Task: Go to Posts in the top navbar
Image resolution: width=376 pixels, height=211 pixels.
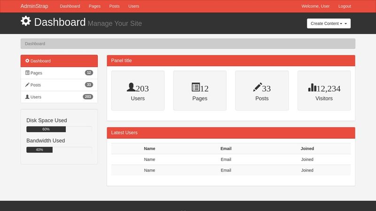Action: [114, 6]
